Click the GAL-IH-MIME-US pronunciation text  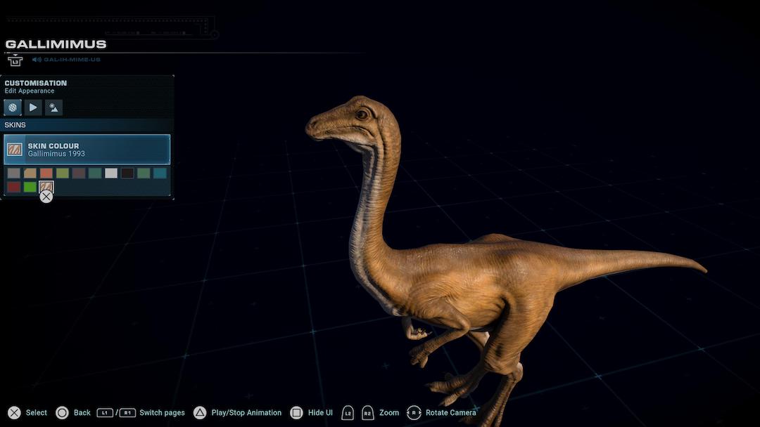click(72, 60)
